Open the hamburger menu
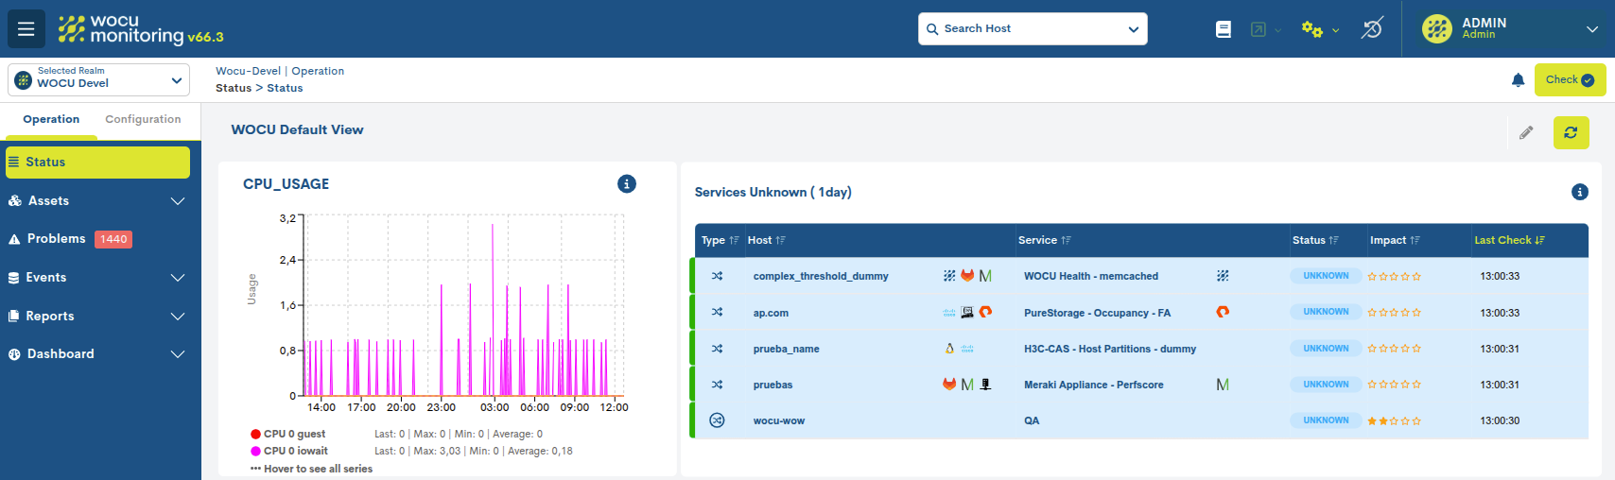 [26, 29]
